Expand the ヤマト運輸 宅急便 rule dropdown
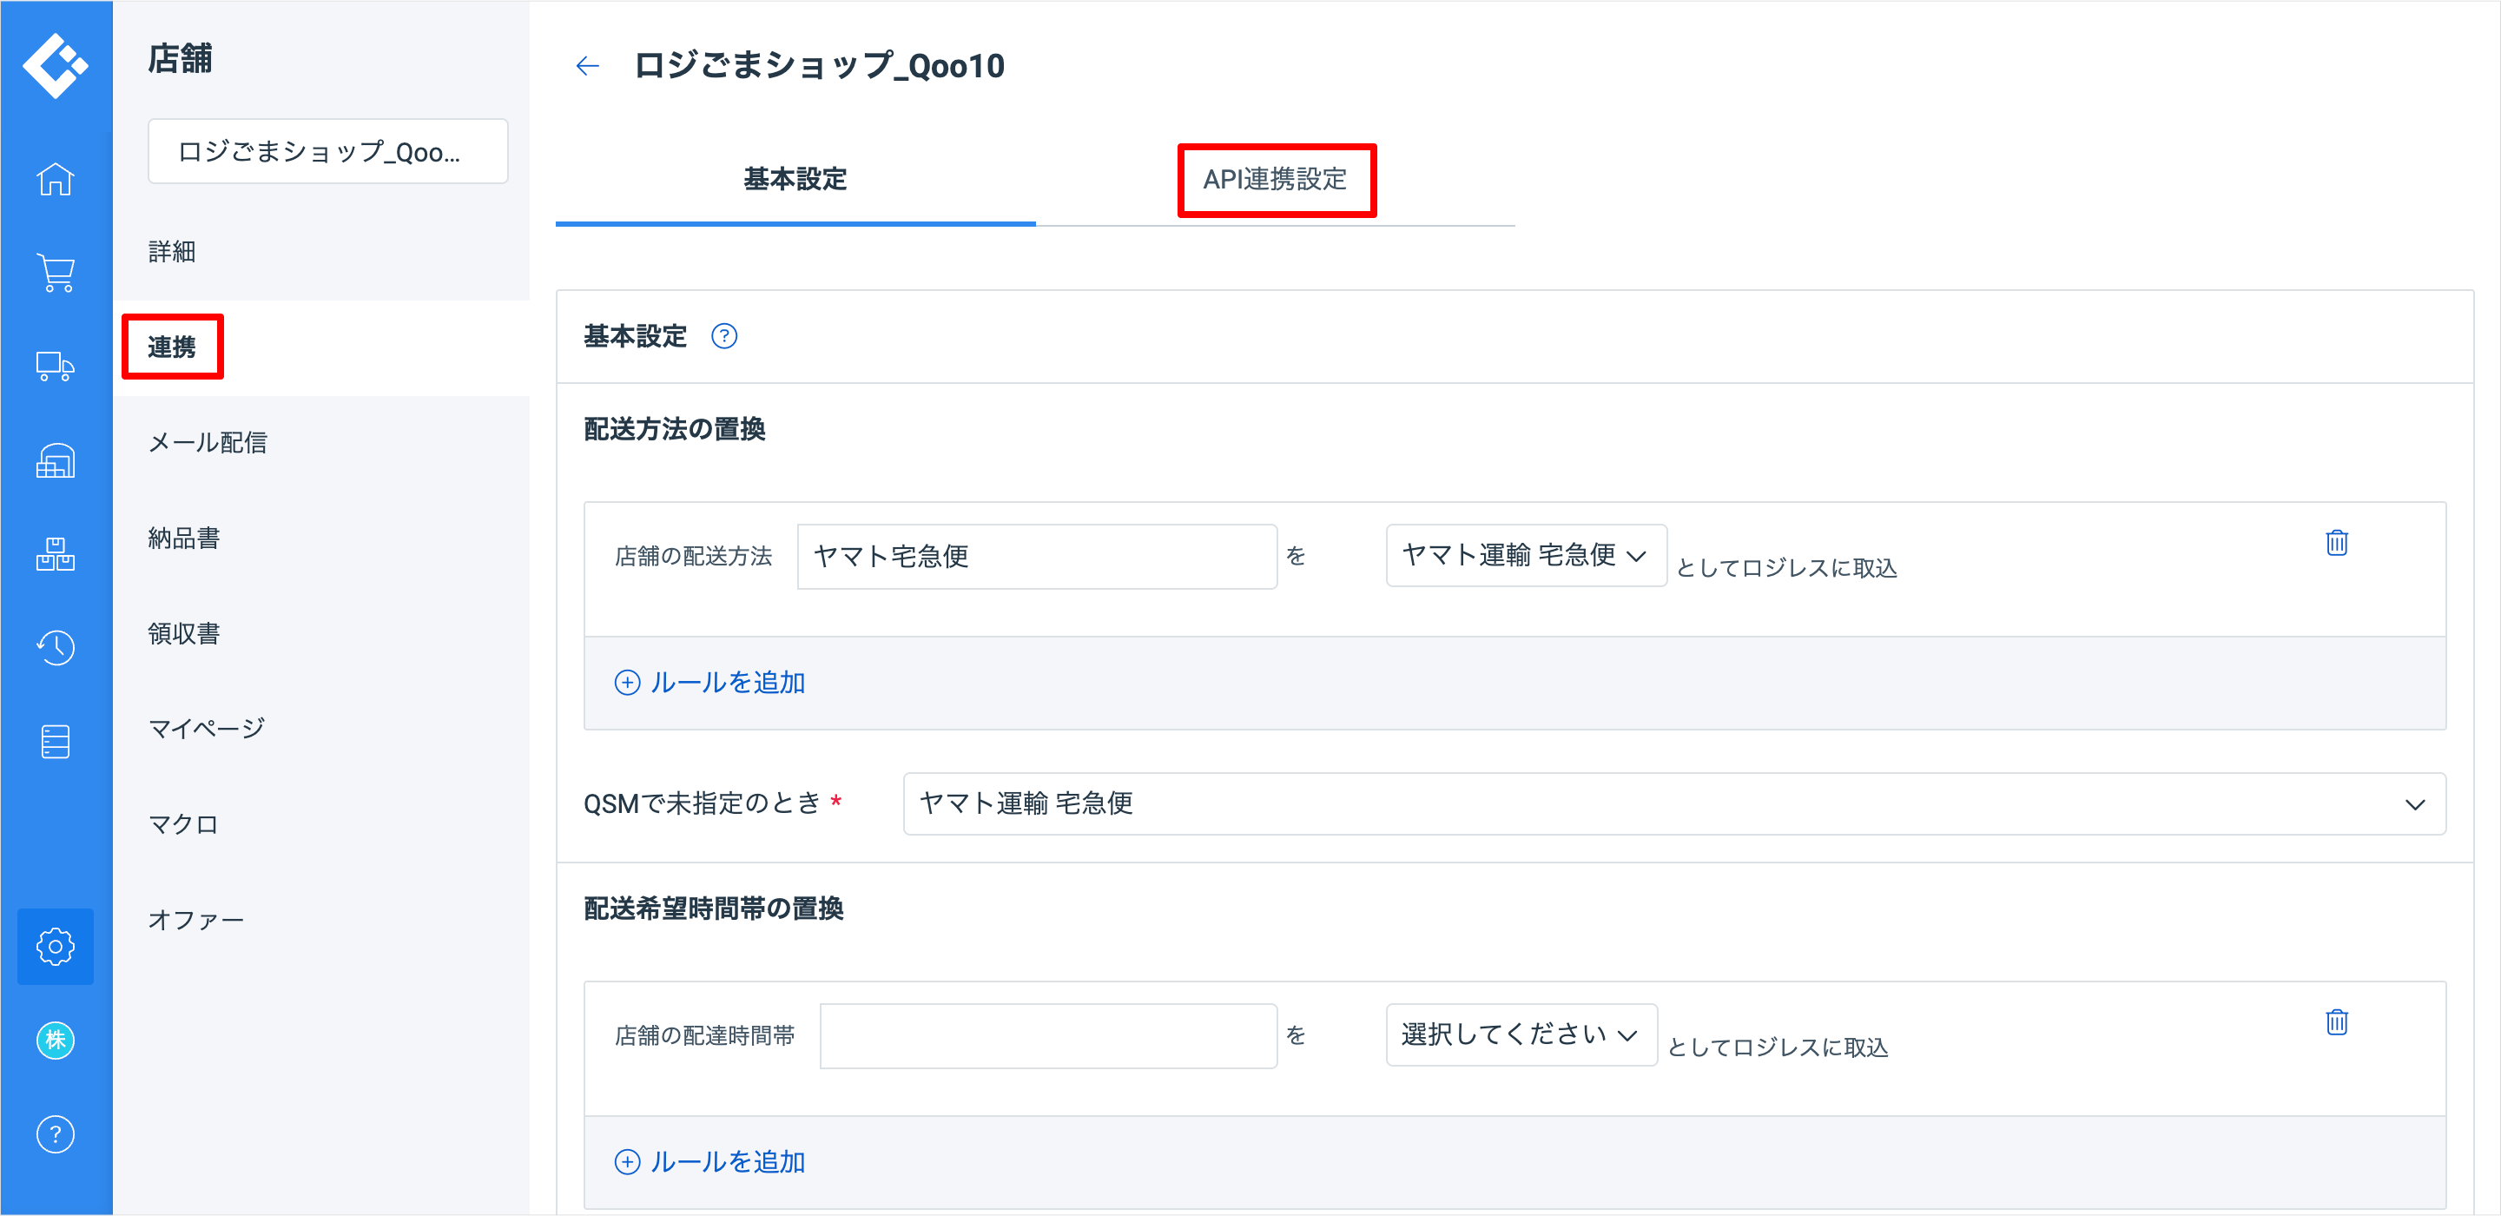 click(x=1525, y=556)
